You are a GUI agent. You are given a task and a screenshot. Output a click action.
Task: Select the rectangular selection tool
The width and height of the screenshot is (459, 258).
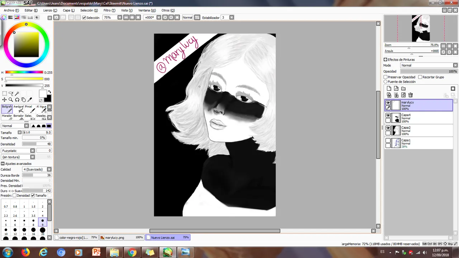tap(5, 94)
